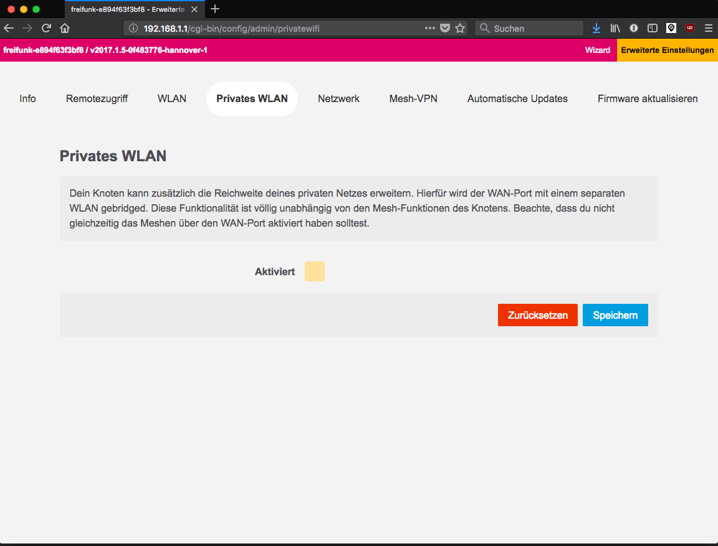Open page actions three-dot menu
Image resolution: width=718 pixels, height=546 pixels.
coord(430,28)
